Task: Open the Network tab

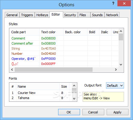Action: pyautogui.click(x=112, y=15)
